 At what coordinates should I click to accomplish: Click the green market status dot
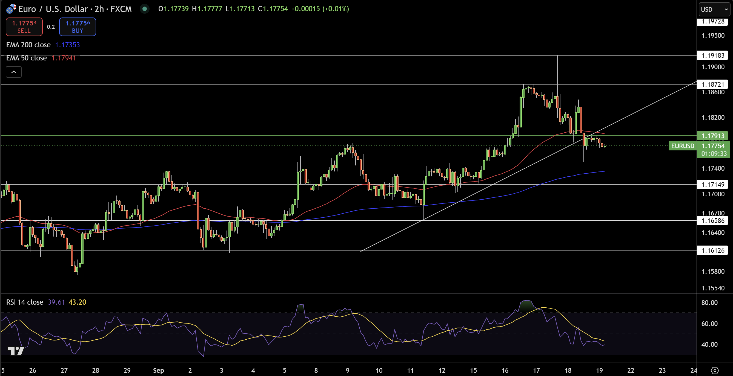145,9
